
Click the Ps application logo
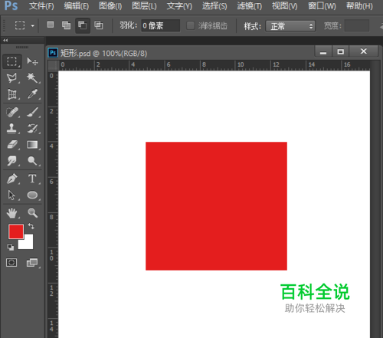(x=11, y=5)
